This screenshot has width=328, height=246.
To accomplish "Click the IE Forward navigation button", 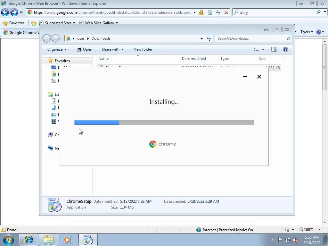I will pyautogui.click(x=14, y=12).
